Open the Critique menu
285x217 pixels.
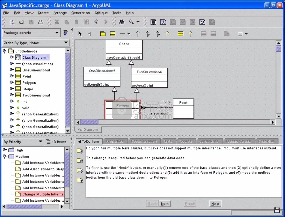[101, 13]
